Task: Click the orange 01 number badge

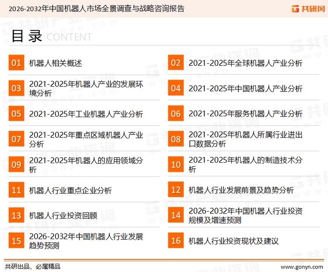Action: pos(16,63)
